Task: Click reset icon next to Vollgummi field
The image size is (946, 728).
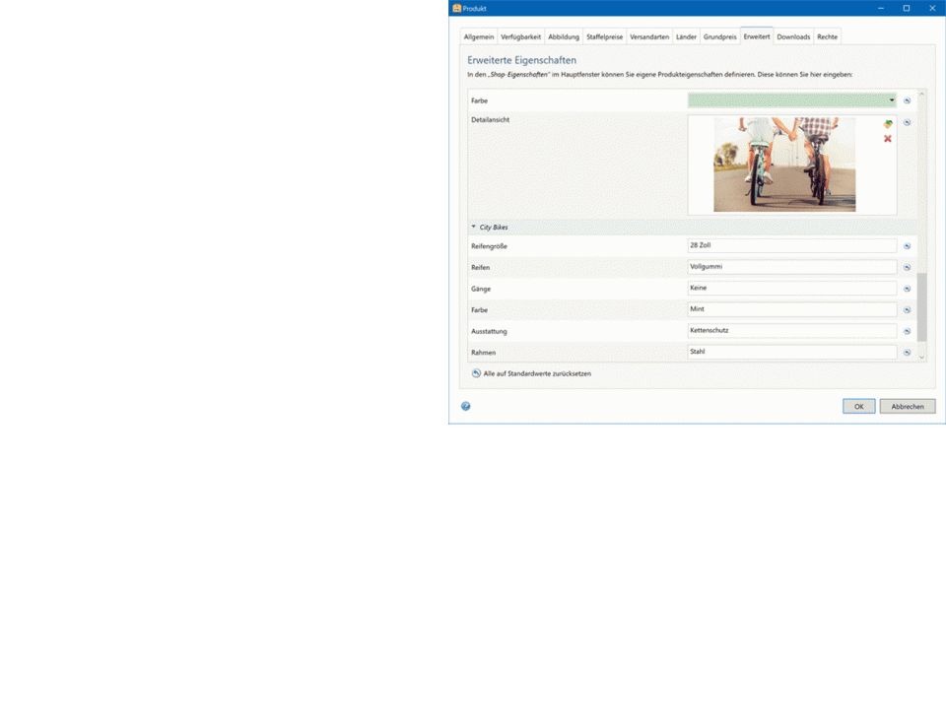Action: point(907,267)
